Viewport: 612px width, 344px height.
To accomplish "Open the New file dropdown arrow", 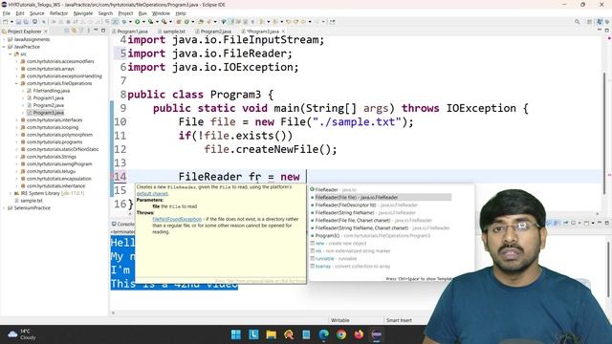I will 11,22.
